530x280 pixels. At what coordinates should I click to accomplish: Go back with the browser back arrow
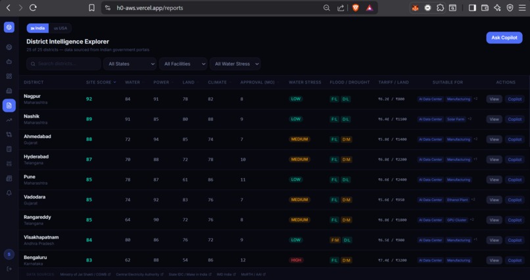[x=9, y=8]
